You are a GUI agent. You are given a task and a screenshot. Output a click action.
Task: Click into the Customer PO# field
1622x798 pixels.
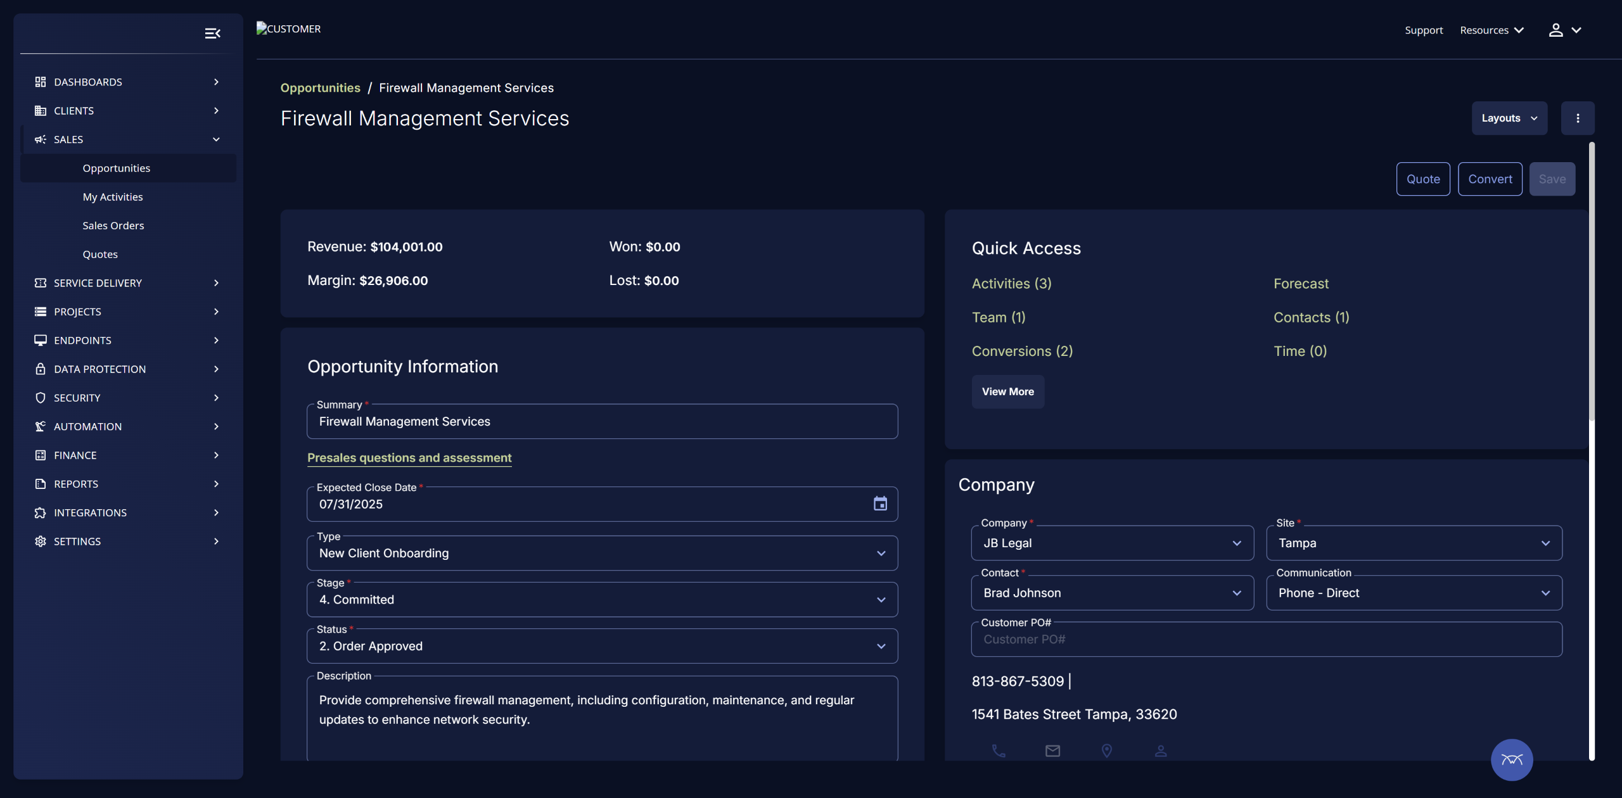point(1266,640)
